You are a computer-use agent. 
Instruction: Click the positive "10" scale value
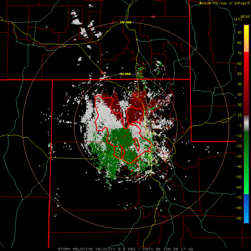[240, 115]
